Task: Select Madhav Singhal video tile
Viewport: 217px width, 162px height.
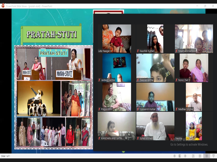Action: (x=194, y=97)
